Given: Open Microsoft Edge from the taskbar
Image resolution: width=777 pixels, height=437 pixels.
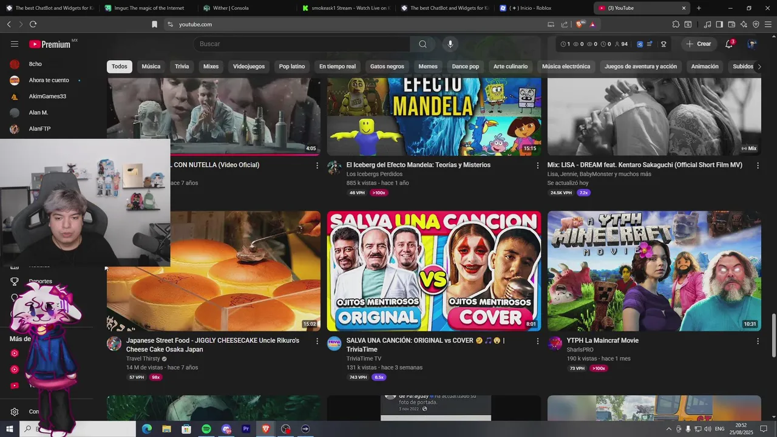Looking at the screenshot, I should pyautogui.click(x=147, y=429).
